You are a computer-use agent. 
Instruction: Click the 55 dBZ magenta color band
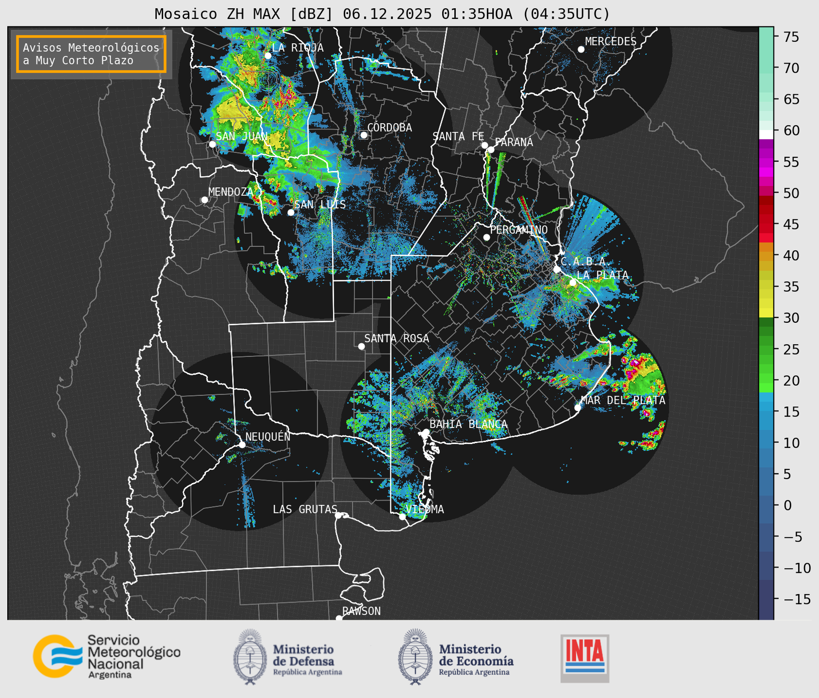coord(766,162)
